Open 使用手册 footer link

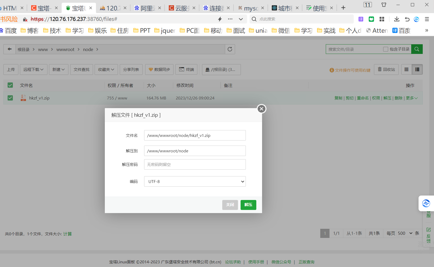tap(256, 262)
